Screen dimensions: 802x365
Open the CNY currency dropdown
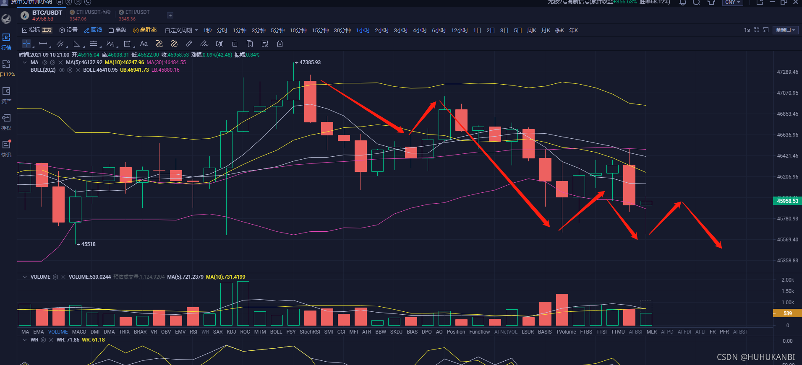pos(733,2)
